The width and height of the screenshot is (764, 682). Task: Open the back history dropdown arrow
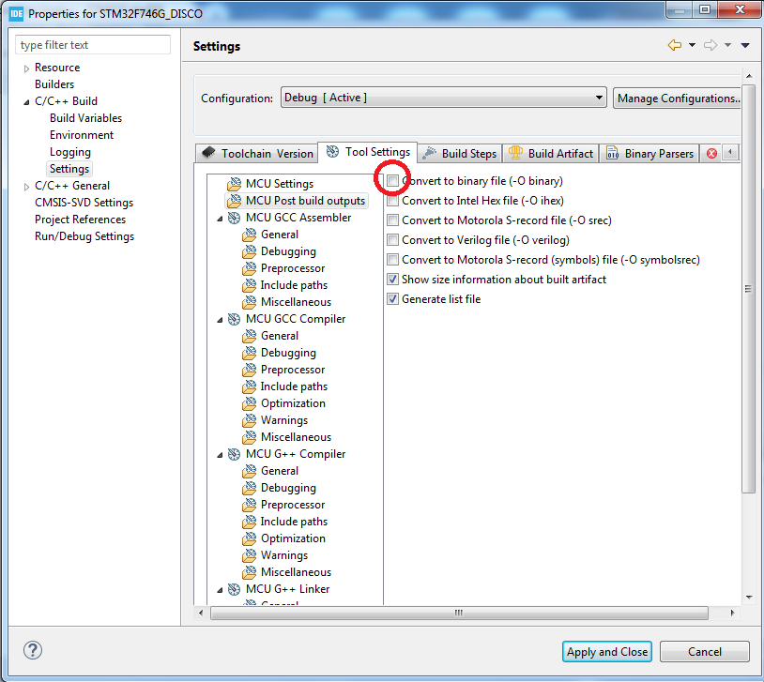click(692, 45)
